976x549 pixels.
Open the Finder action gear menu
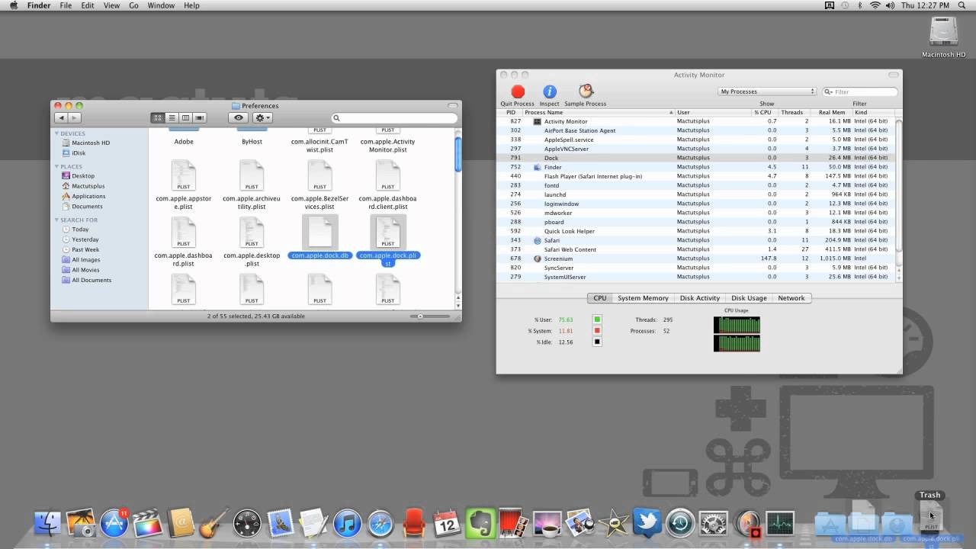pos(262,117)
